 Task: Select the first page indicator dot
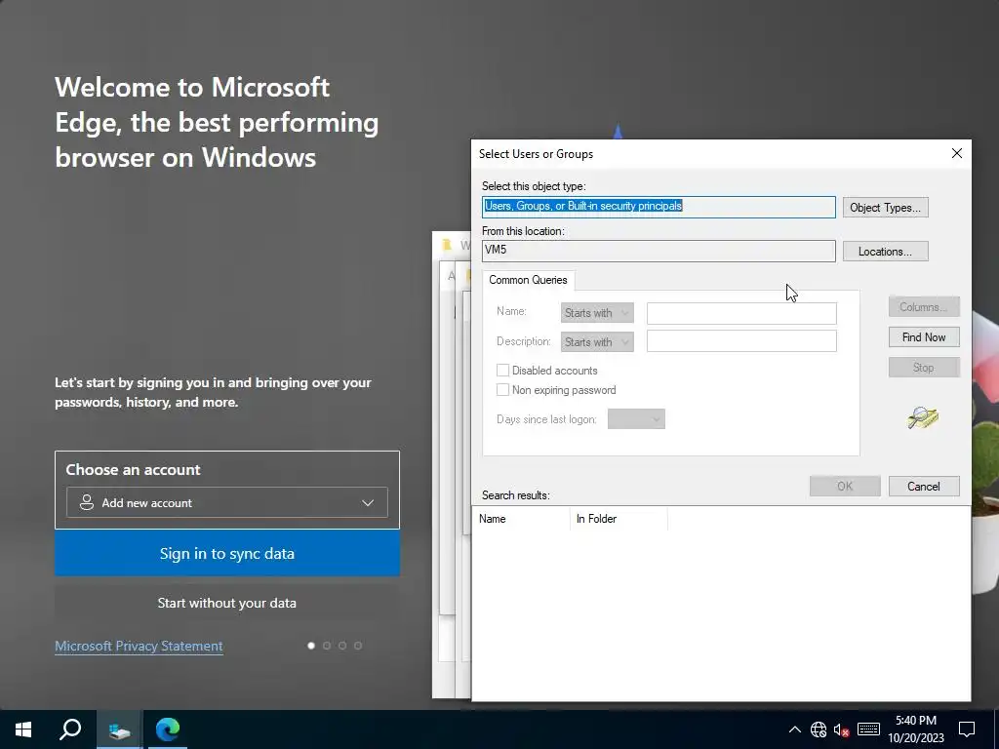pyautogui.click(x=311, y=646)
